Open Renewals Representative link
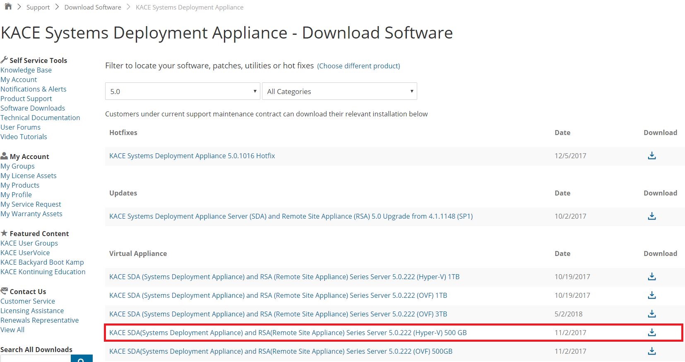 (x=39, y=320)
